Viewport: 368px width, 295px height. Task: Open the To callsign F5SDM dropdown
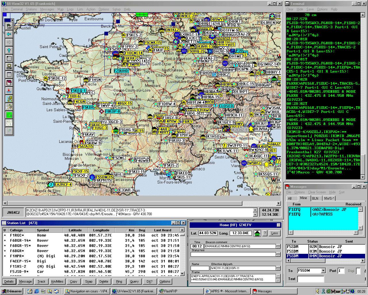coord(323,271)
